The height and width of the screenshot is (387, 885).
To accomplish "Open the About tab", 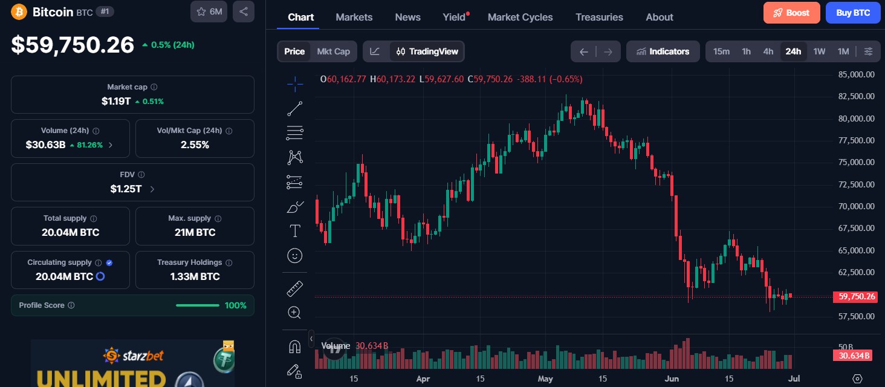I will click(x=660, y=17).
